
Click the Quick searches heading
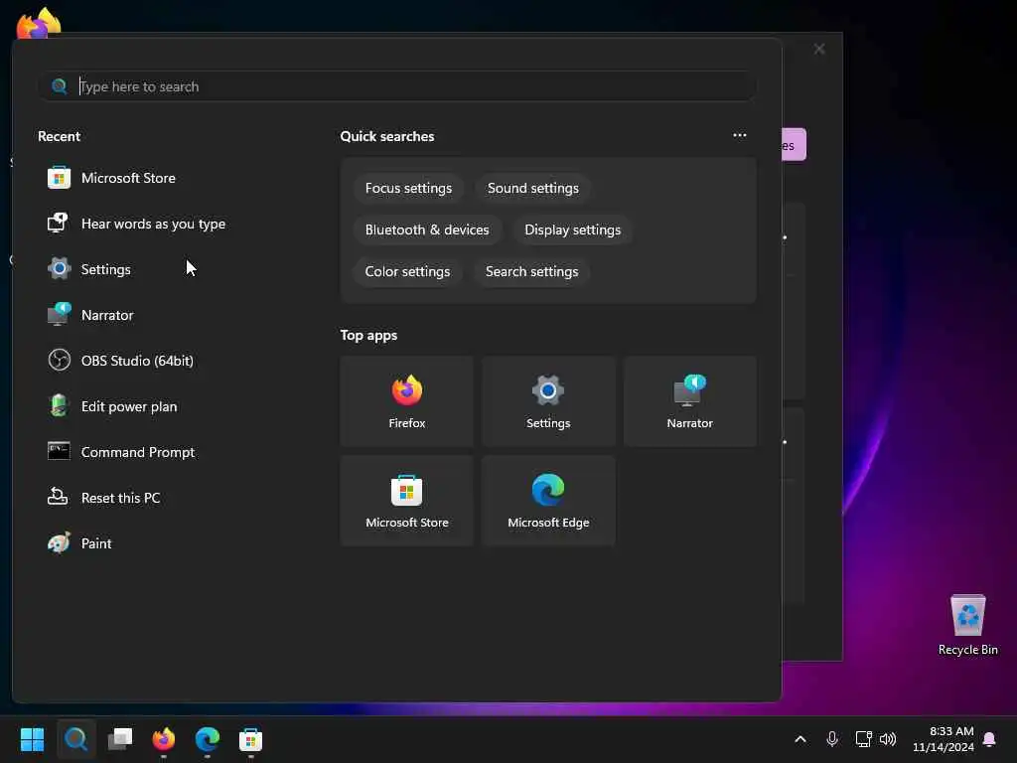click(387, 136)
